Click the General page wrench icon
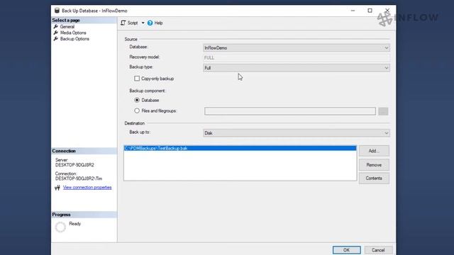This screenshot has height=255, width=454. point(55,27)
